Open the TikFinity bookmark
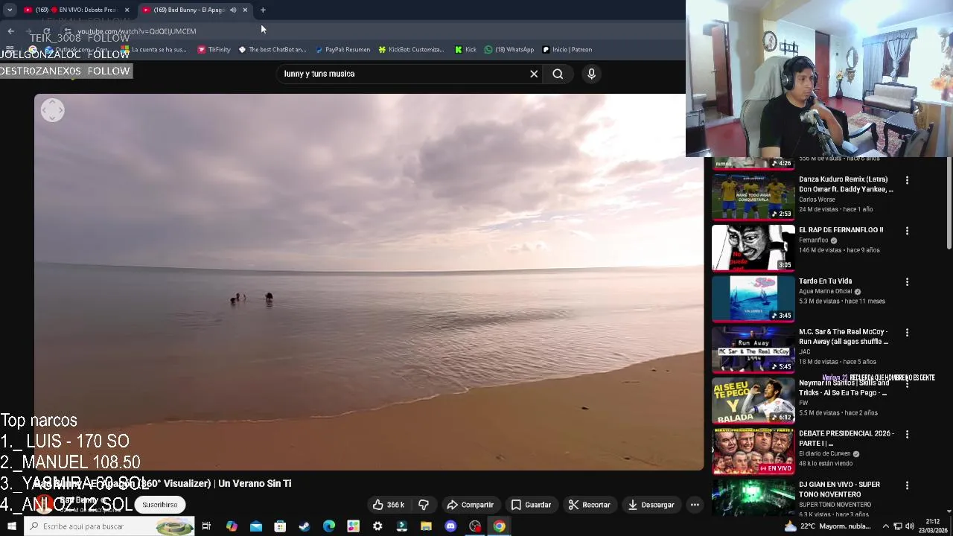This screenshot has width=953, height=536. [214, 50]
